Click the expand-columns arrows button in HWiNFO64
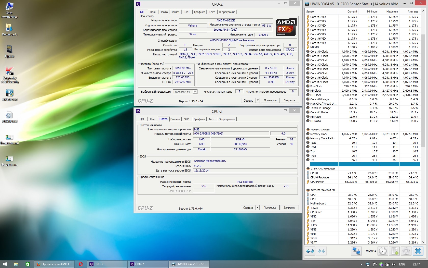 point(310,251)
